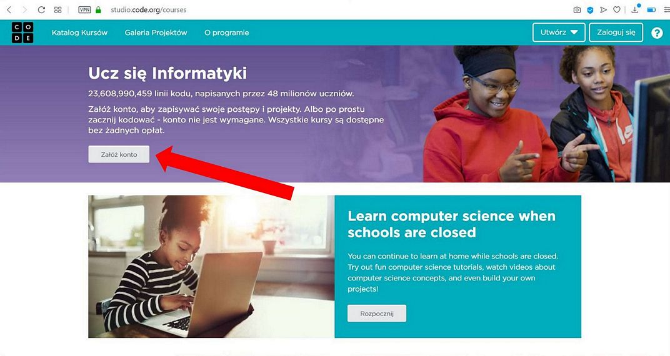This screenshot has width=670, height=356.
Task: Open the downloads icon in the browser toolbar
Action: tap(636, 9)
